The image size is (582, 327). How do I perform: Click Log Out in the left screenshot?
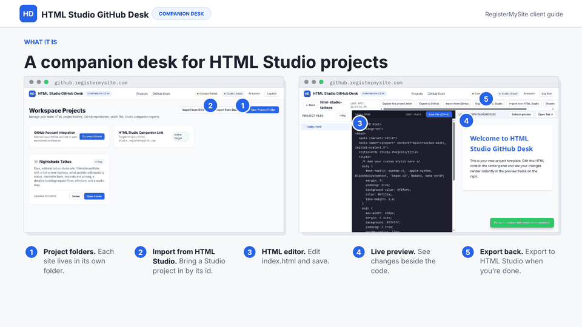click(x=272, y=94)
